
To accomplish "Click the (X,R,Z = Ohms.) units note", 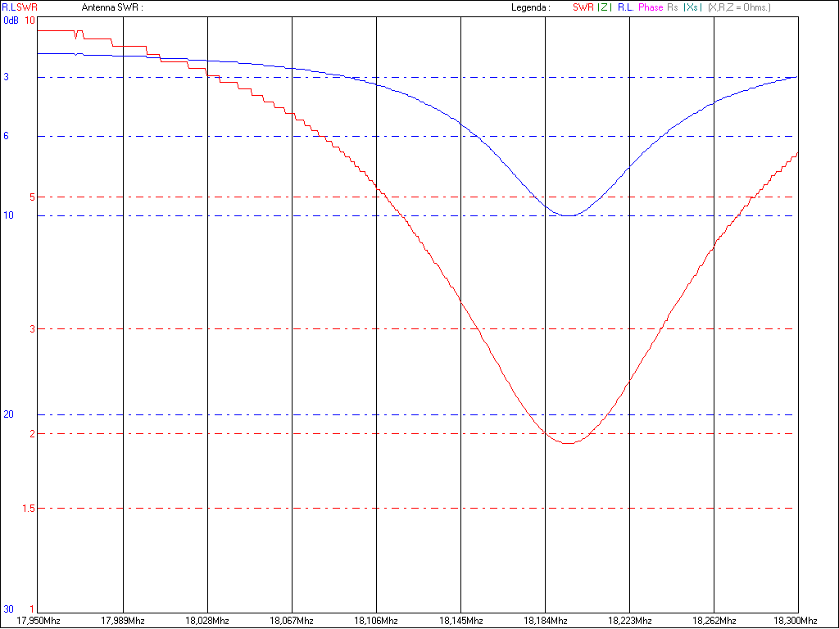I will pyautogui.click(x=739, y=7).
